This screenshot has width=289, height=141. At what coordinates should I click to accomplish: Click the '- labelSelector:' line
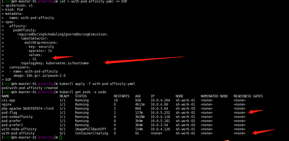[33, 38]
